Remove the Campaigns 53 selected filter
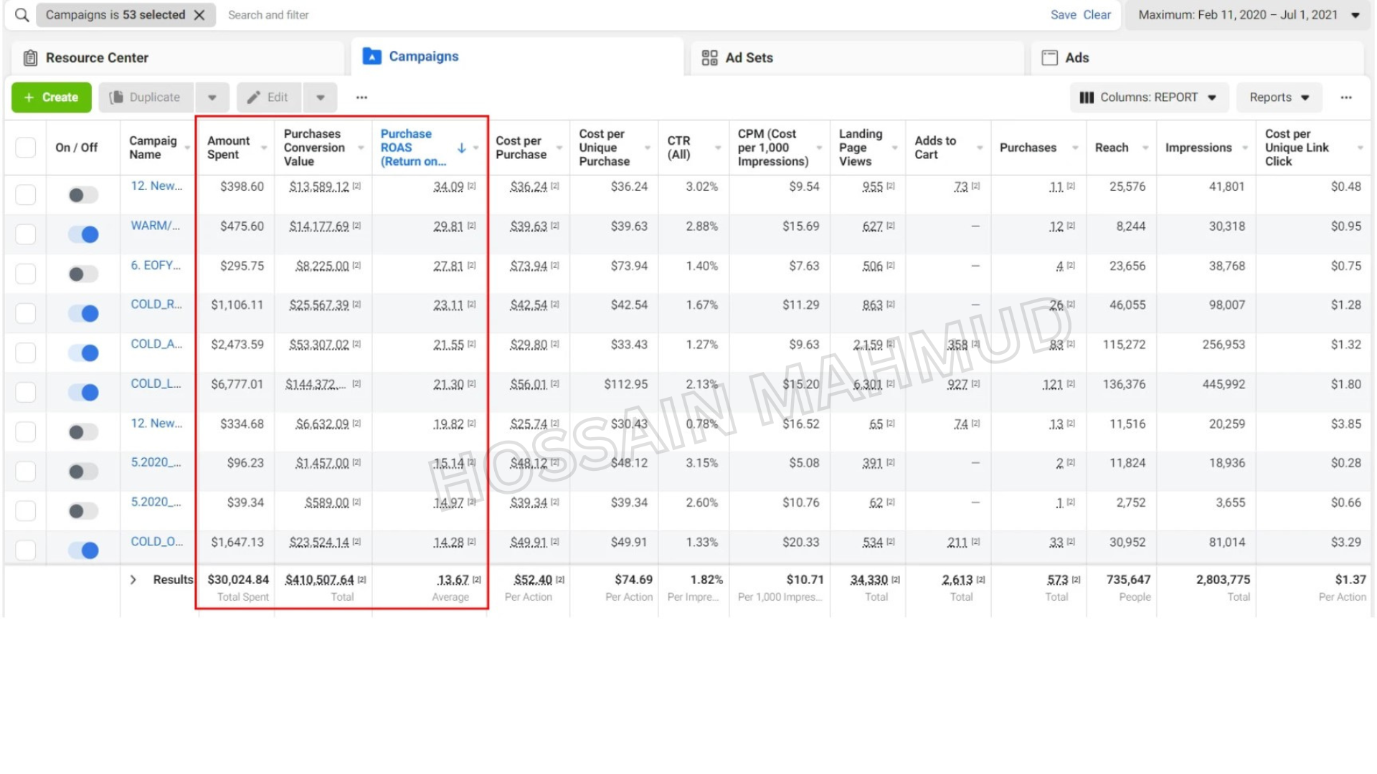This screenshot has width=1377, height=774. 199,15
